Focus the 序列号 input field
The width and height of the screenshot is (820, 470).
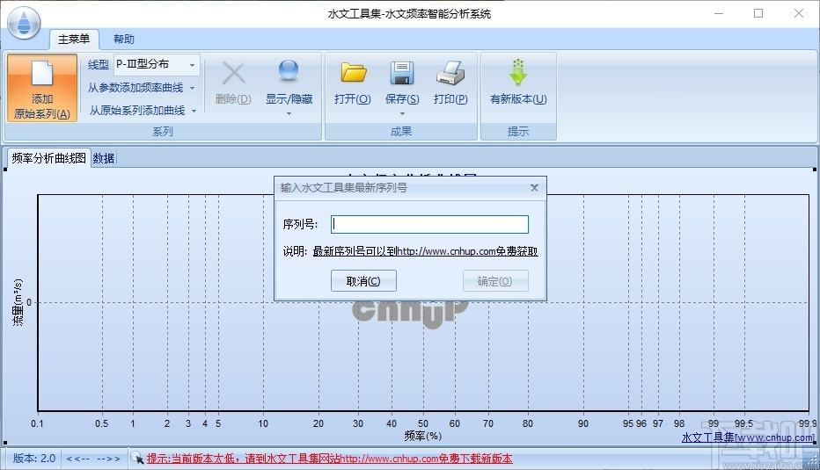[x=429, y=224]
